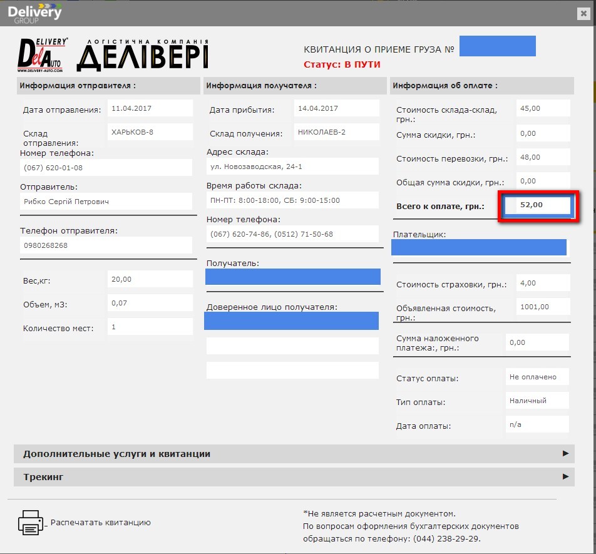Click the payment date value n/a
The image size is (596, 554).
tap(537, 424)
